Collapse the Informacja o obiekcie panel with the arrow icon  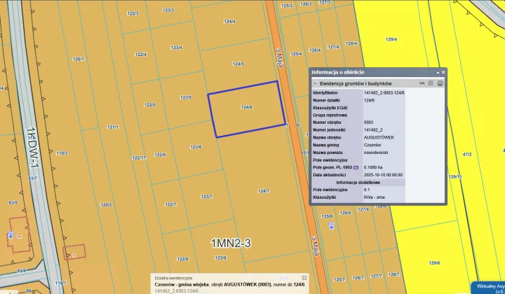(438, 73)
